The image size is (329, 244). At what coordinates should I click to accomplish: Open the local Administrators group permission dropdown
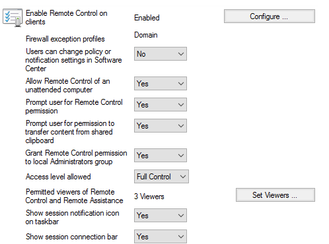[161, 156]
